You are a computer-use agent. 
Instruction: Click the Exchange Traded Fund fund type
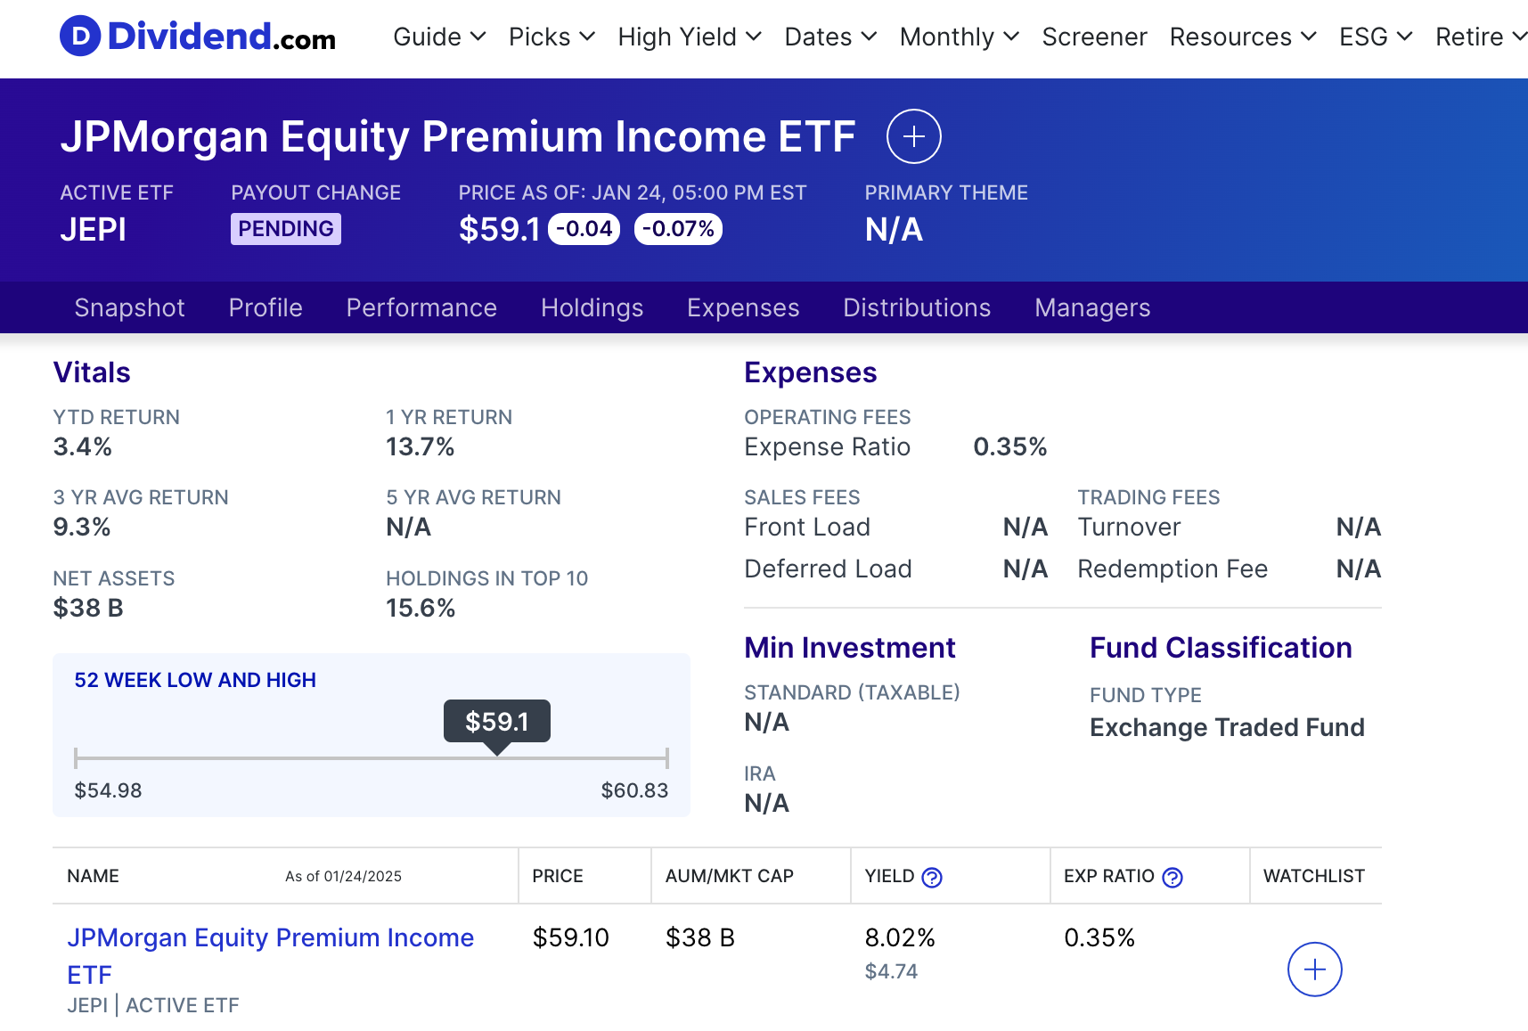point(1227,727)
